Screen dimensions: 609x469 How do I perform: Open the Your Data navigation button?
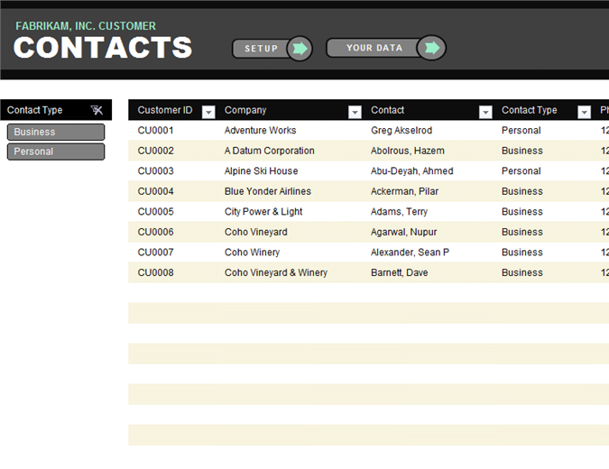[x=374, y=48]
